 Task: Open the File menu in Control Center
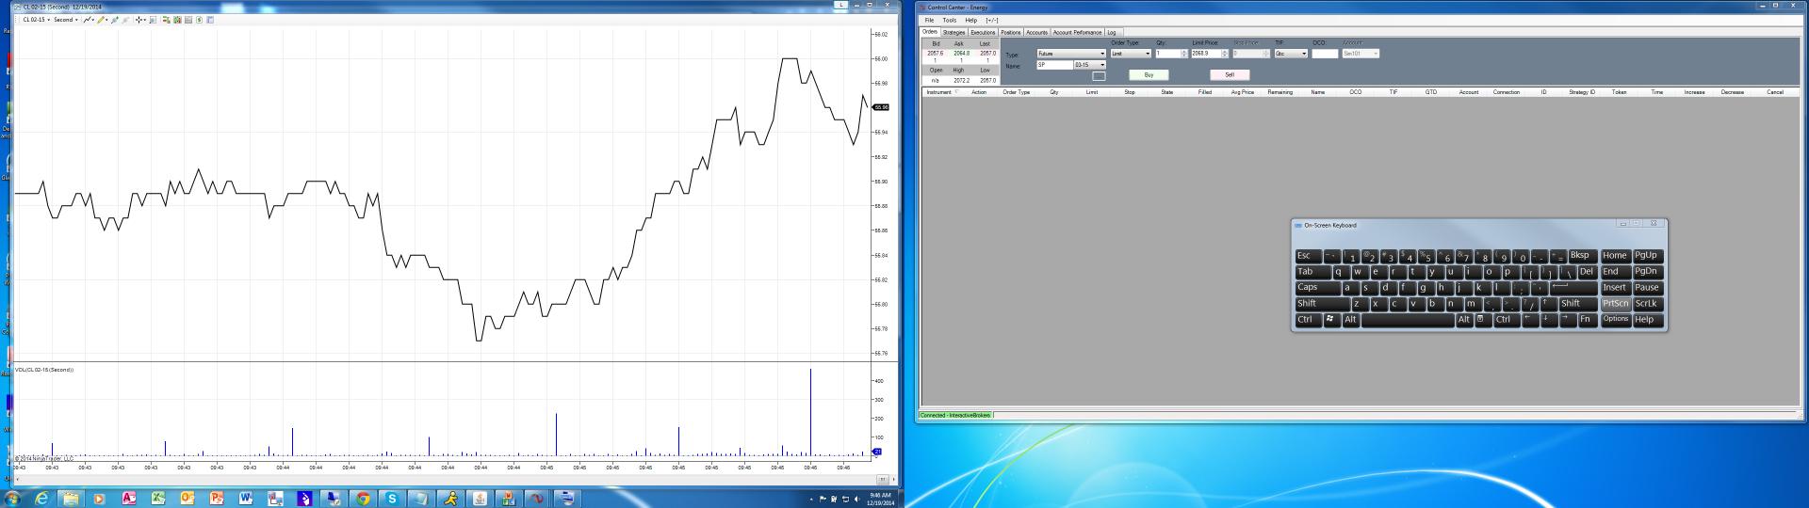tap(929, 20)
